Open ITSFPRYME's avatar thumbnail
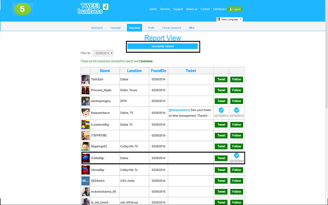 85,136
